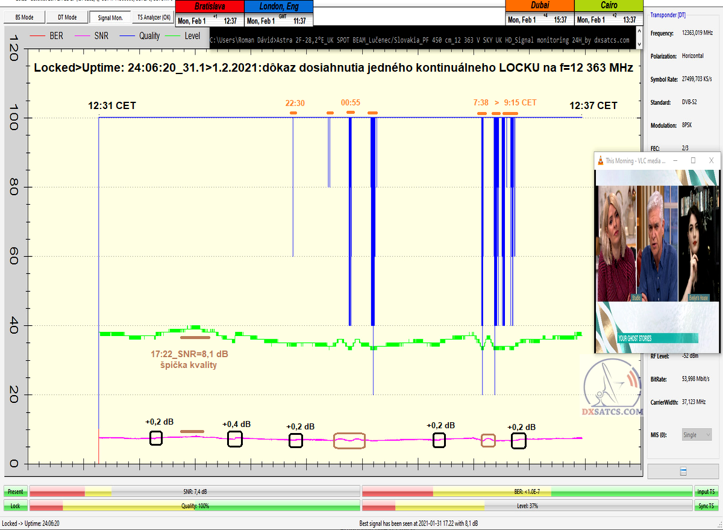Click the panel icon button below MIS
The width and height of the screenshot is (723, 530).
click(683, 471)
